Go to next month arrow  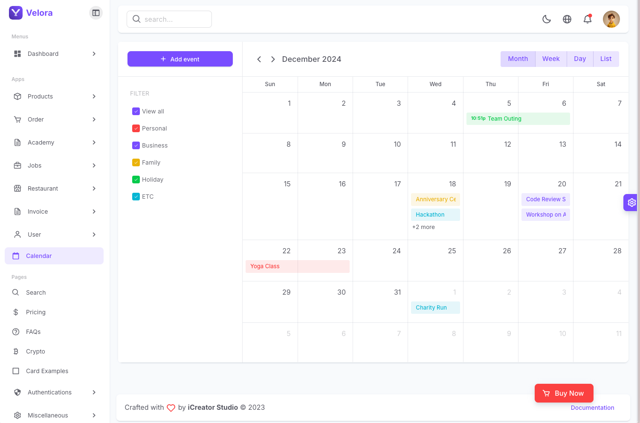[273, 59]
